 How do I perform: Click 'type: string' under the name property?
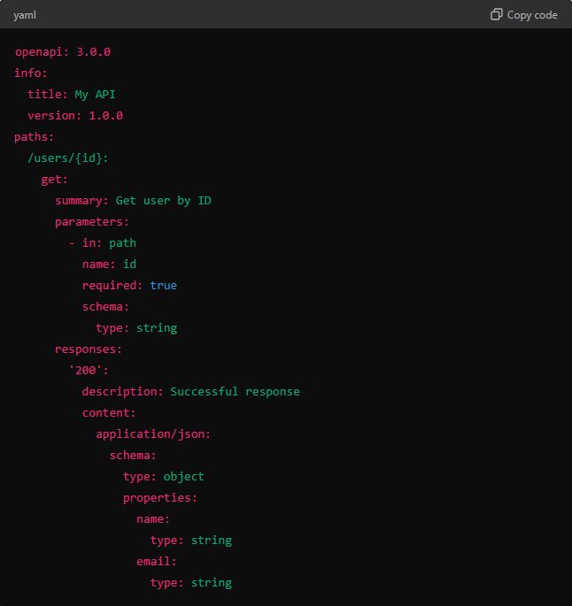tap(191, 541)
